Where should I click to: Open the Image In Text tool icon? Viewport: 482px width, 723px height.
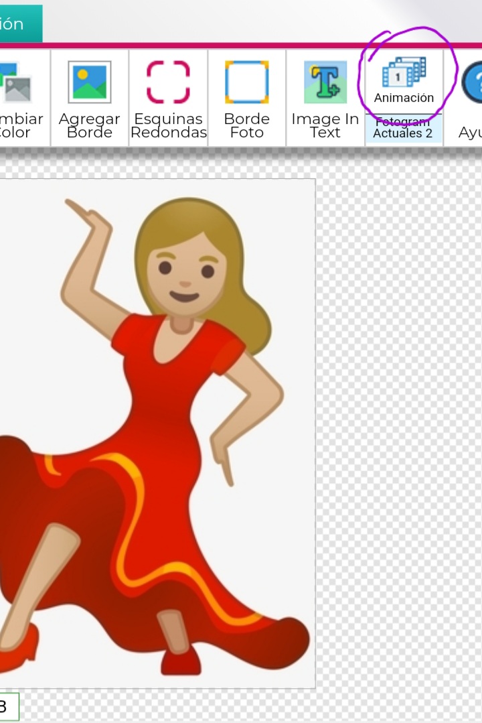point(325,82)
